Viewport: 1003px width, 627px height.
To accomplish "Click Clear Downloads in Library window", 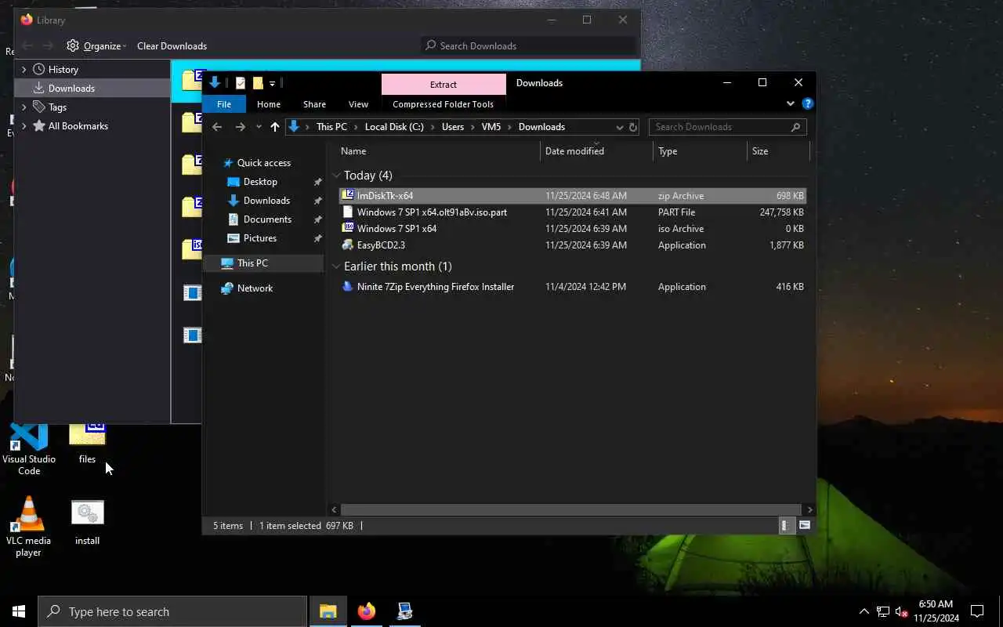I will click(x=172, y=45).
